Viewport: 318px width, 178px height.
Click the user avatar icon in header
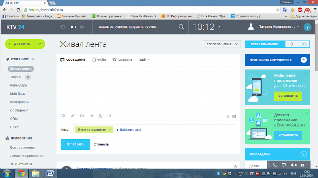(x=251, y=27)
